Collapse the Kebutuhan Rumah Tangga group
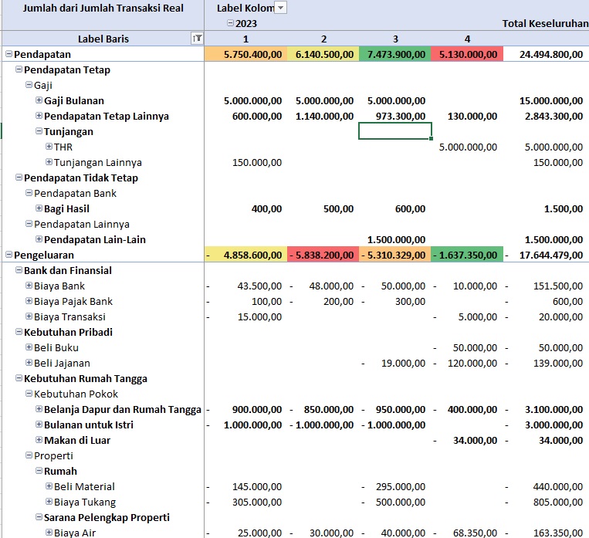Viewport: 589px width, 538px height. tap(19, 378)
